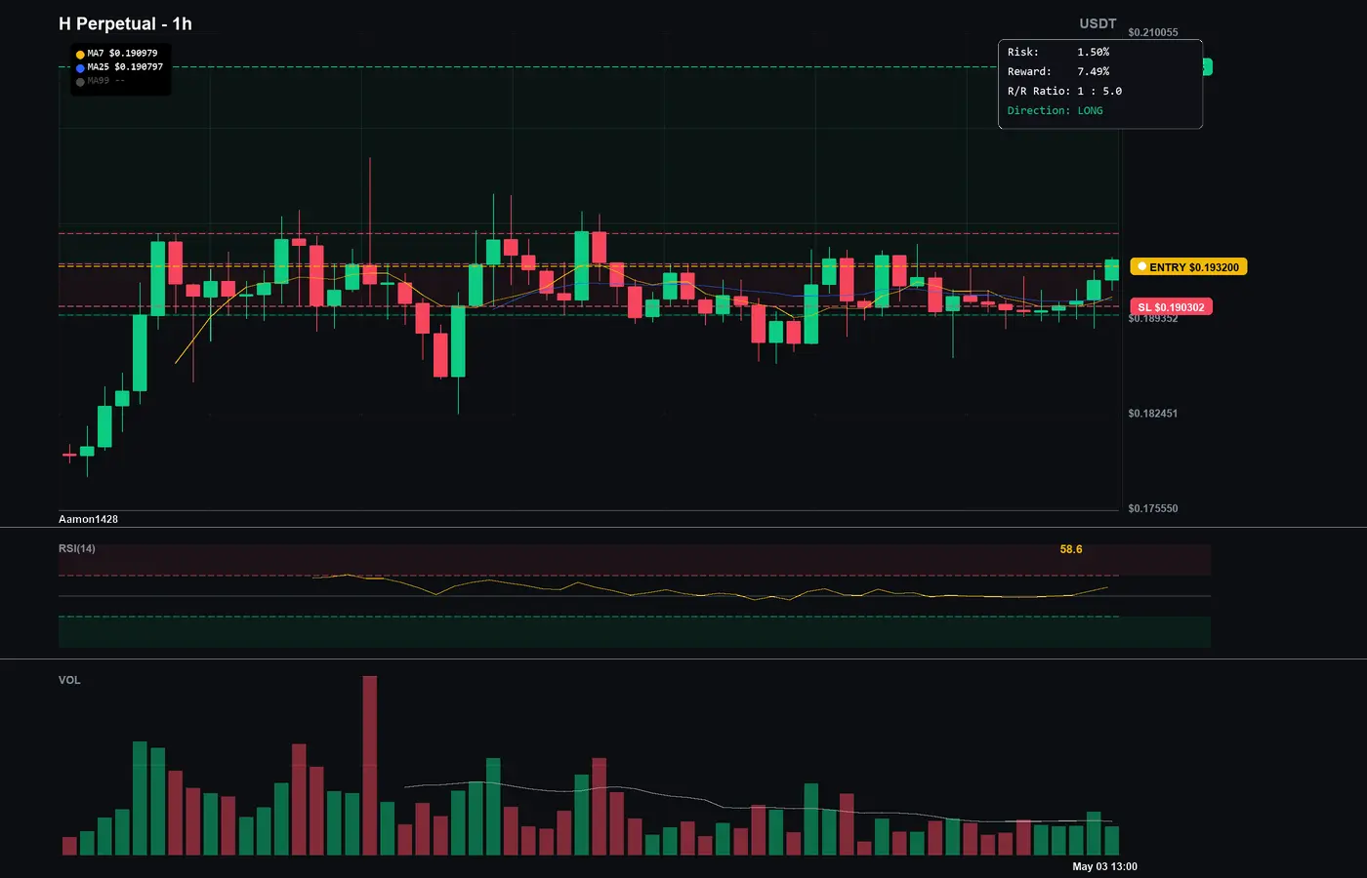Image resolution: width=1367 pixels, height=878 pixels.
Task: Select the SL $0.190302 stop-loss tag
Action: [1171, 307]
